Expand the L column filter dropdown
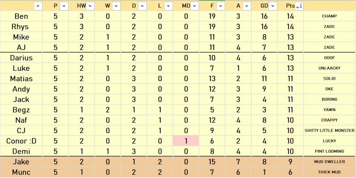The width and height of the screenshot is (356, 178). tap(168, 6)
